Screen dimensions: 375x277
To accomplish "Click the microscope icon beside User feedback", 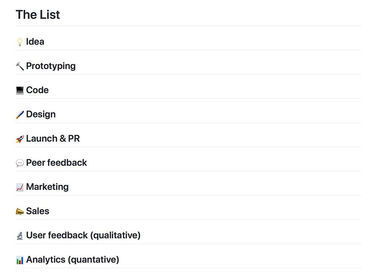I will [x=20, y=236].
